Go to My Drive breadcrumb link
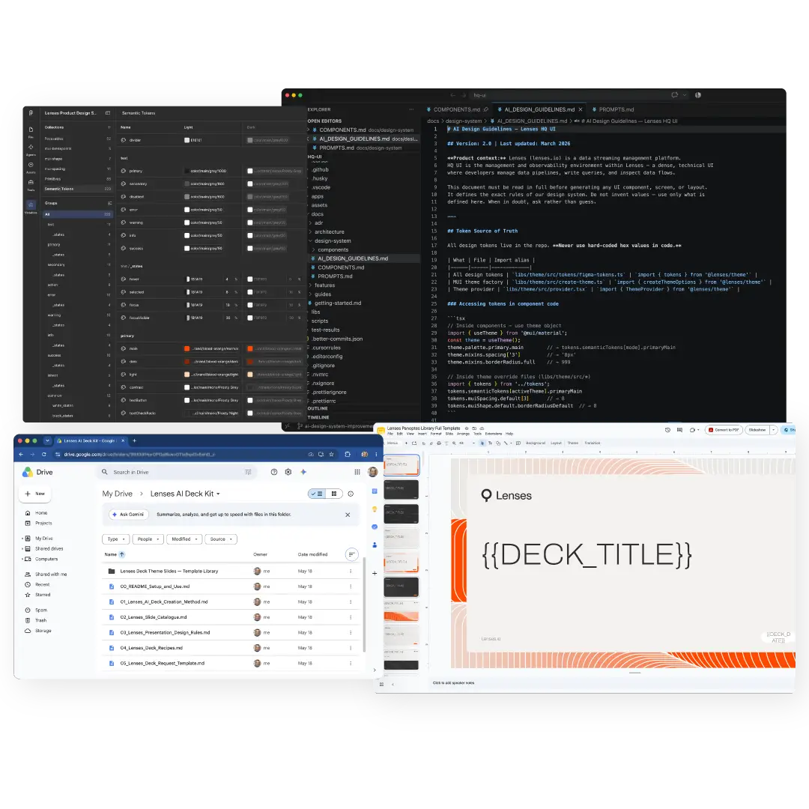The height and width of the screenshot is (809, 809). tap(117, 494)
